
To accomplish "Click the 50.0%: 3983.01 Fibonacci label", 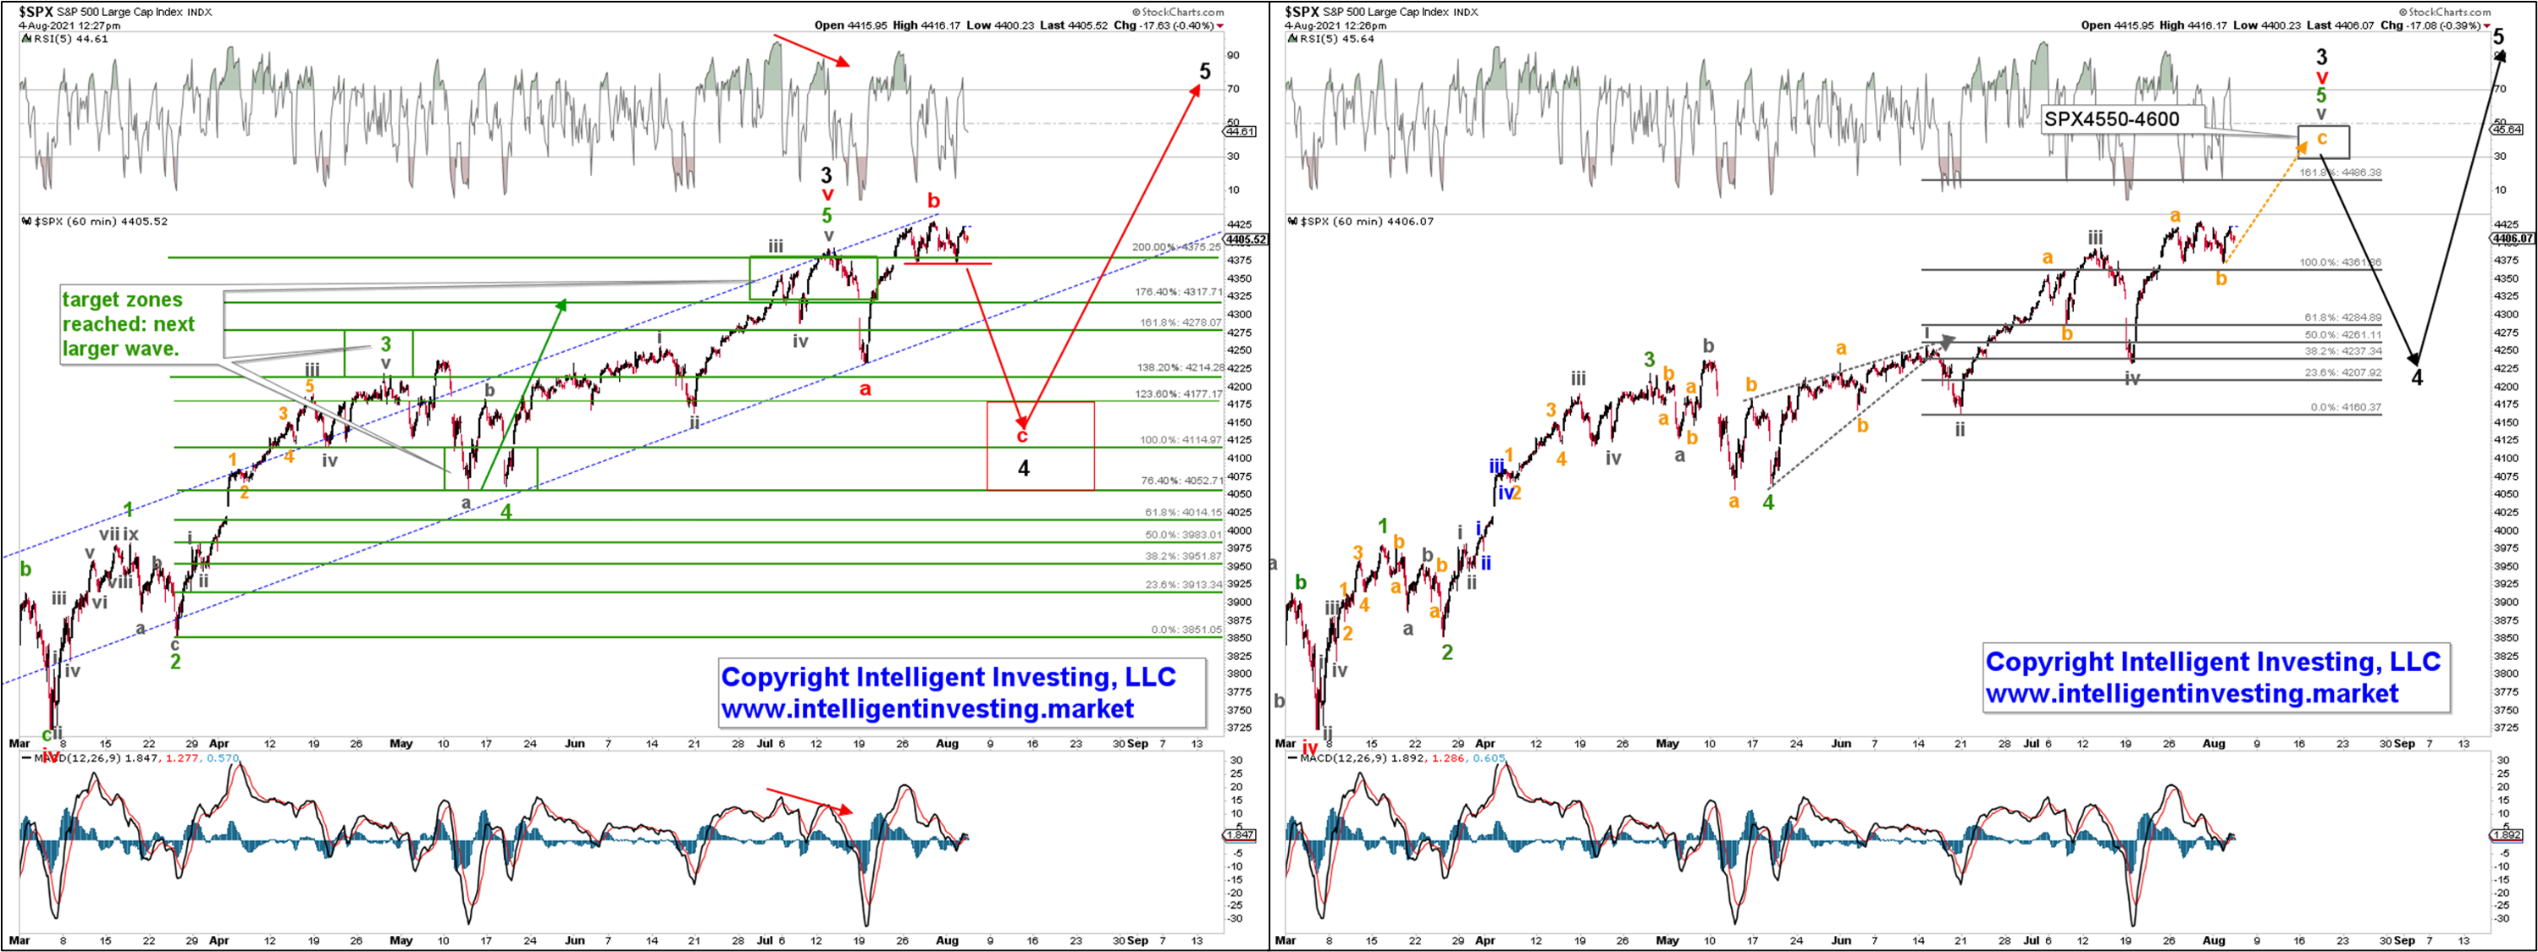I will tap(1183, 535).
